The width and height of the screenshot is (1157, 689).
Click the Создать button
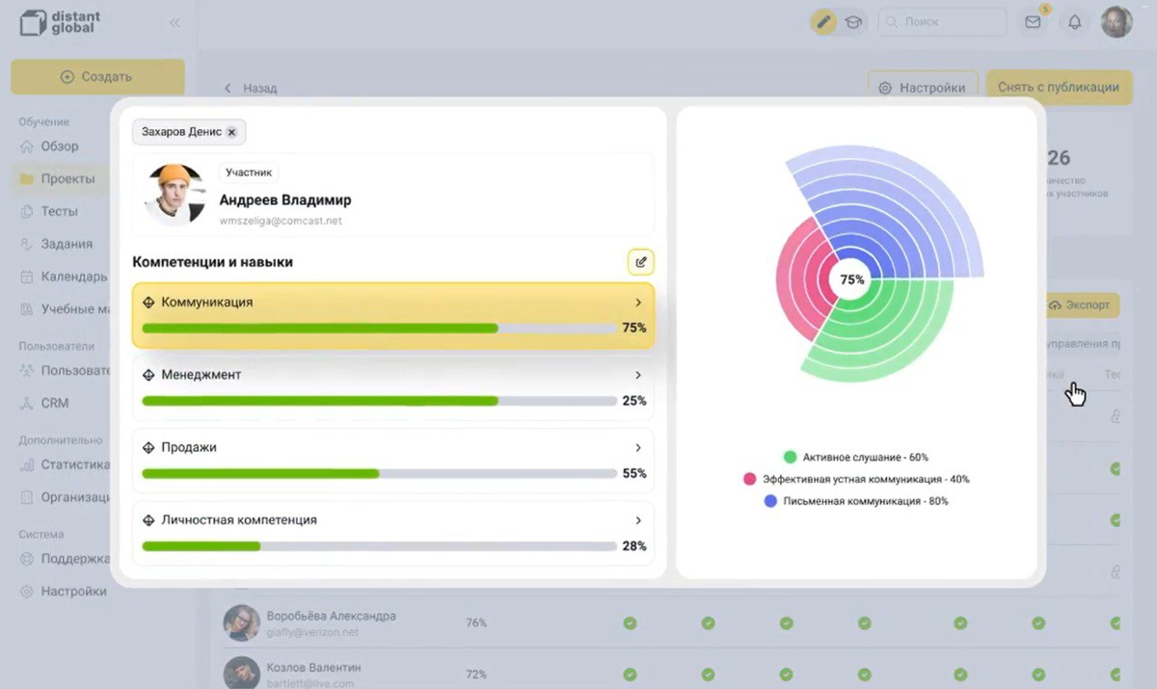coord(97,77)
